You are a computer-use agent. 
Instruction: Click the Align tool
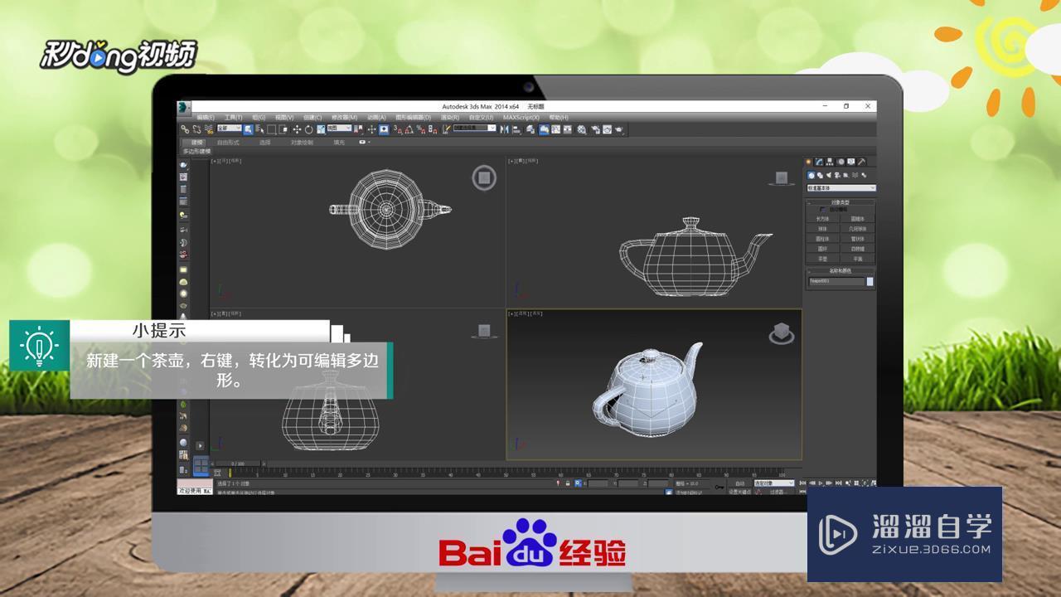[x=516, y=129]
